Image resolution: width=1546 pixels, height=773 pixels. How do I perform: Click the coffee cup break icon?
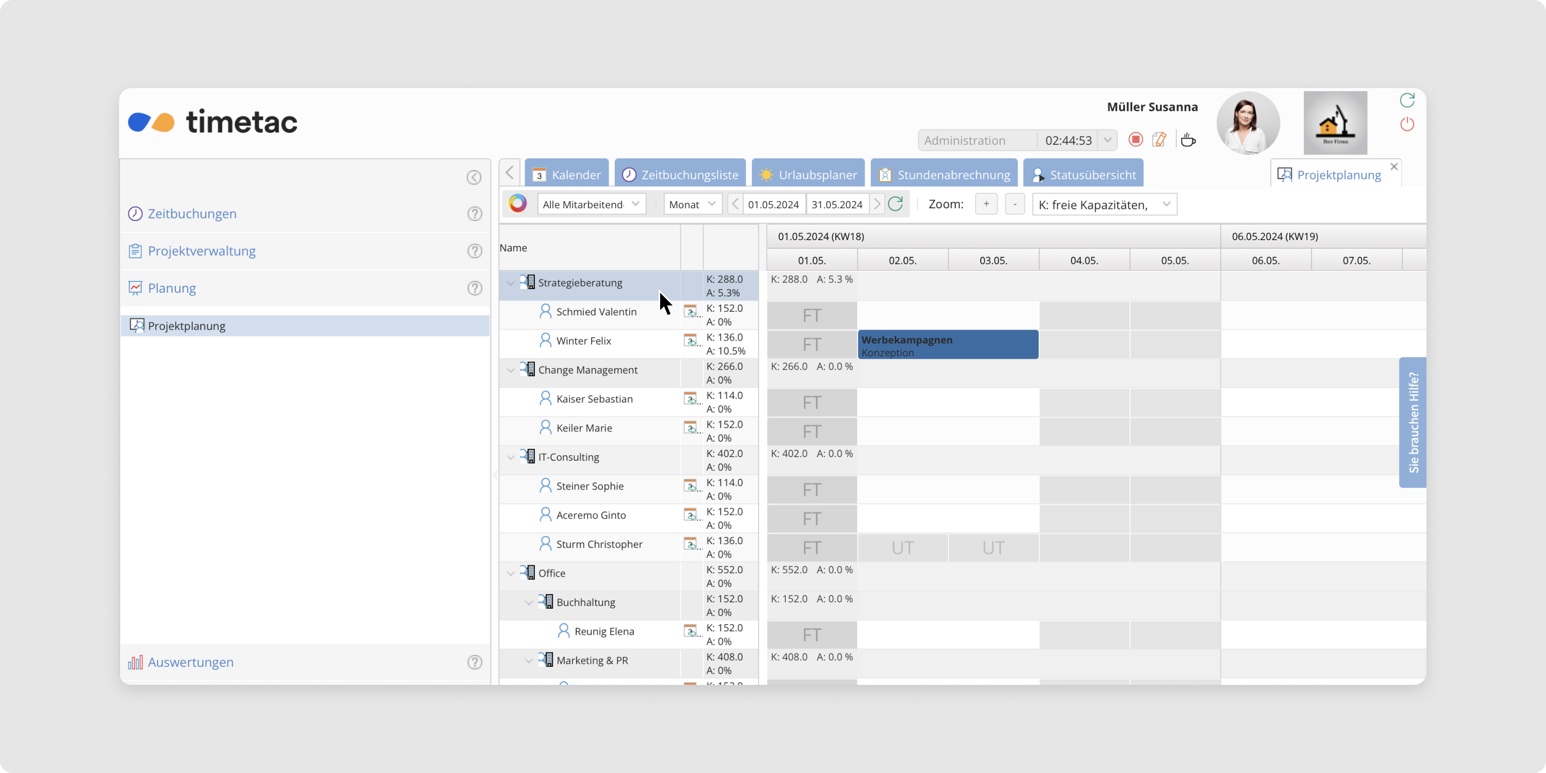(x=1188, y=140)
